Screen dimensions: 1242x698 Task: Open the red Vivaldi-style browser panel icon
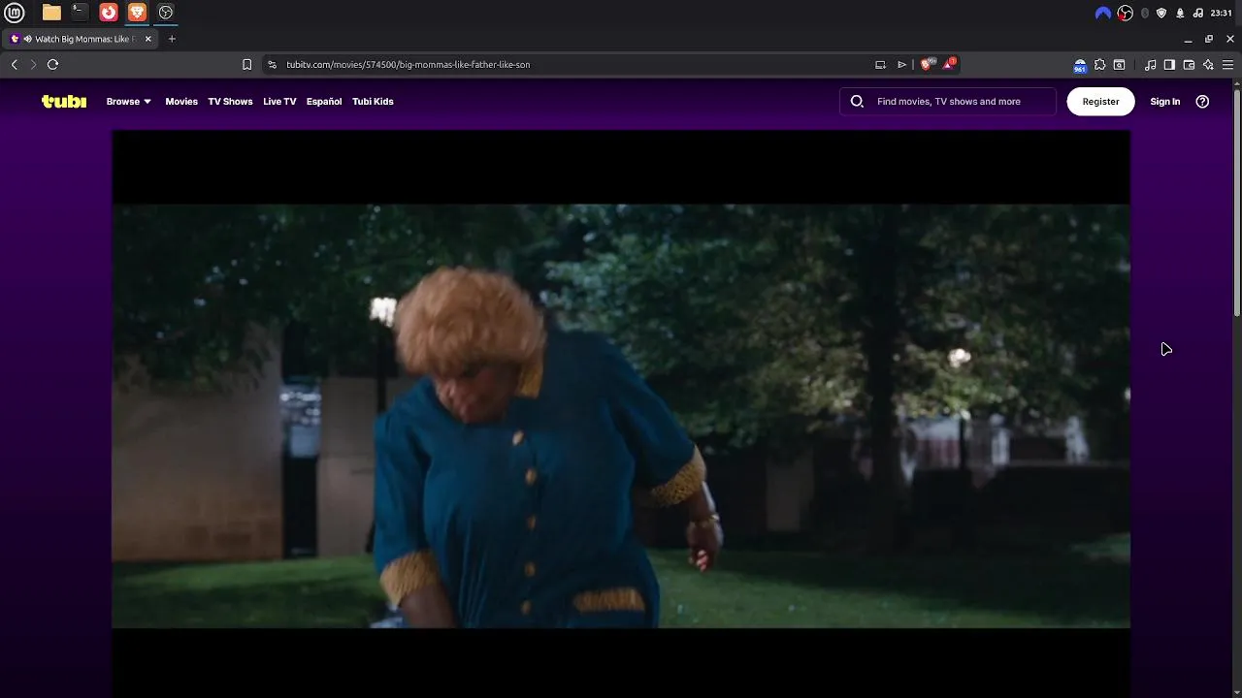(109, 13)
